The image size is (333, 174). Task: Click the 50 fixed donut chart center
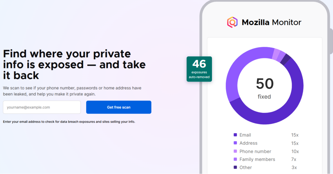point(264,87)
